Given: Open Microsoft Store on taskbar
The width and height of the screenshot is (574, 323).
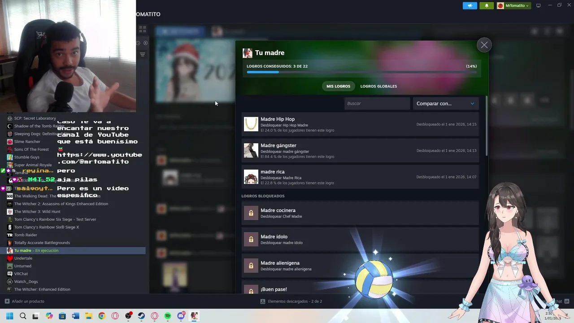Looking at the screenshot, I should 62,316.
